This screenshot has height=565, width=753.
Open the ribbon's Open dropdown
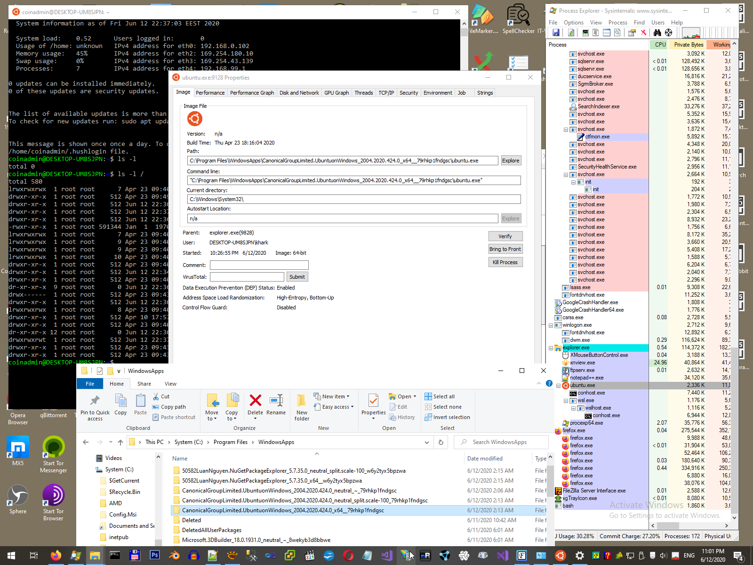tap(403, 396)
